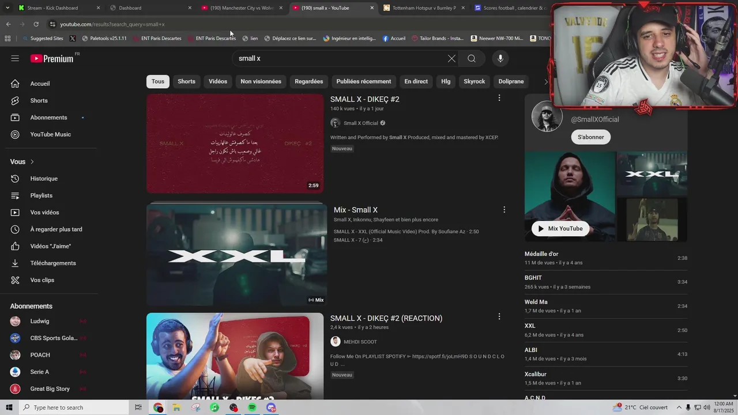Screen dimensions: 738x415
Task: Select the Skyrock filter chip
Action: [x=475, y=81]
